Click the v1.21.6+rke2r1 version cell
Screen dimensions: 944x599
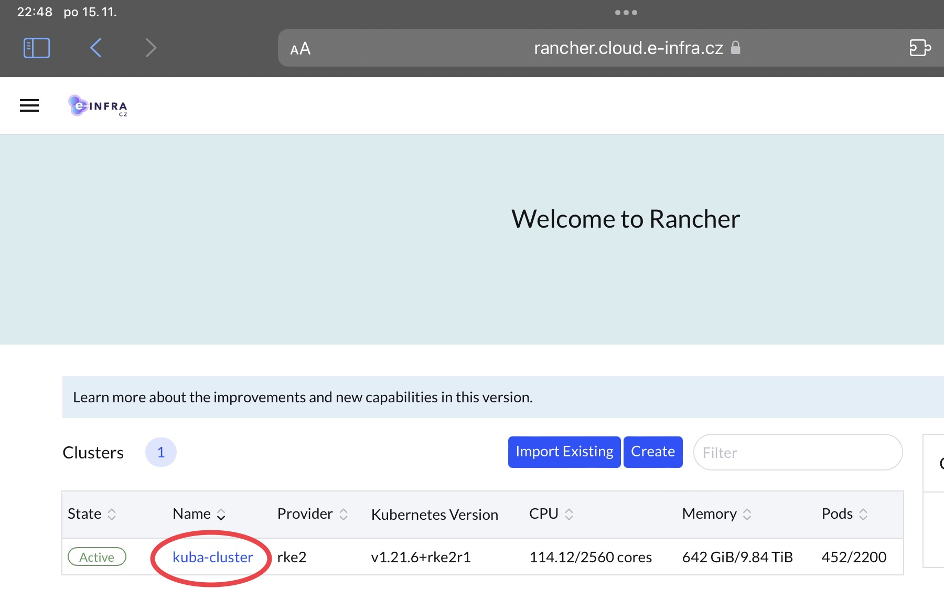421,557
